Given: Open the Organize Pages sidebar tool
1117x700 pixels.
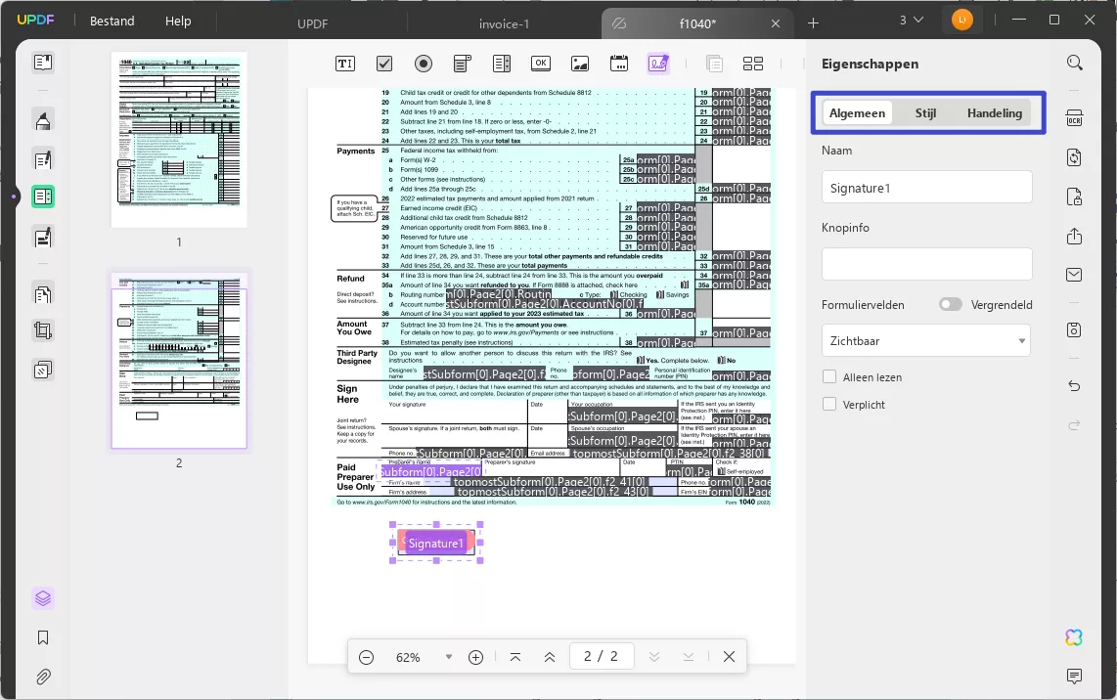Looking at the screenshot, I should (43, 293).
